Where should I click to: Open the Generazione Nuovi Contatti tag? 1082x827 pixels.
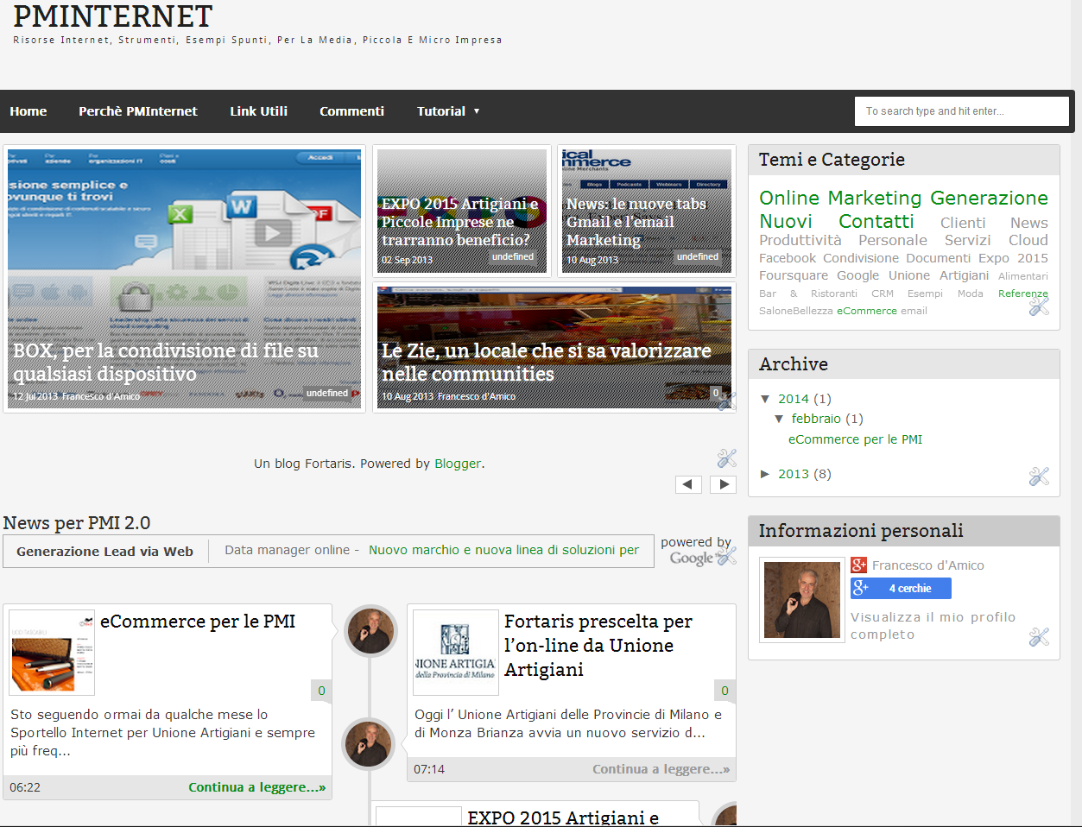[x=903, y=210]
